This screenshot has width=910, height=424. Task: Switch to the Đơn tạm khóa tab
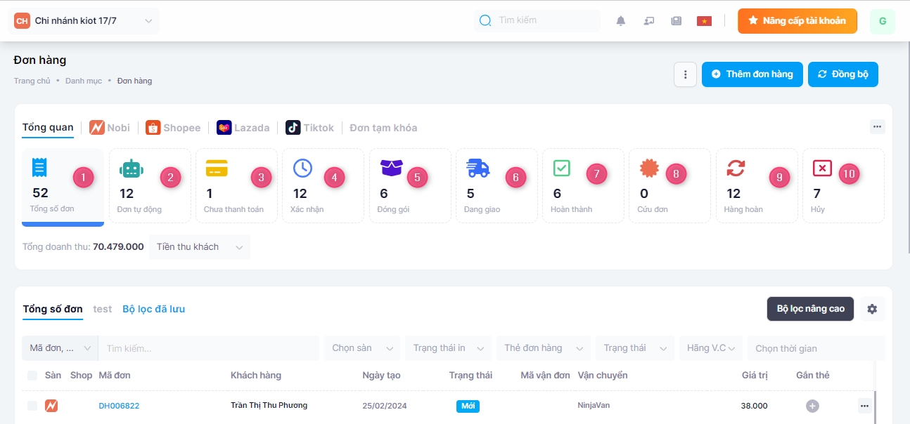(383, 128)
